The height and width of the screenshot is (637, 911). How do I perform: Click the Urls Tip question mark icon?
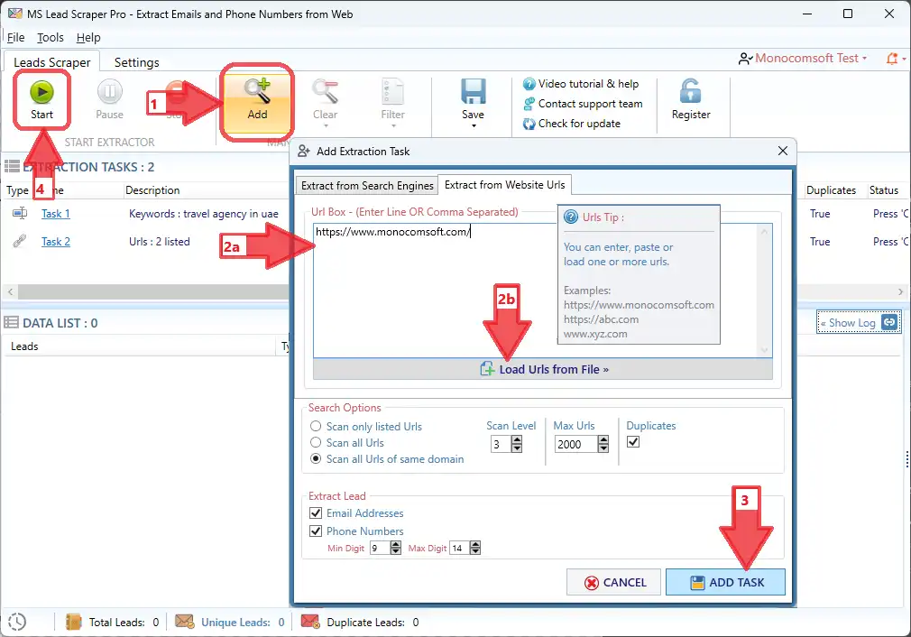571,217
